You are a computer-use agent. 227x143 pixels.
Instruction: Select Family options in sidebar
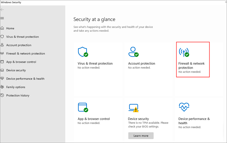pyautogui.click(x=16, y=87)
